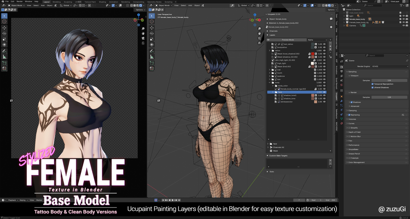Select the Move tool in left viewport
The width and height of the screenshot is (410, 219).
pos(4,28)
